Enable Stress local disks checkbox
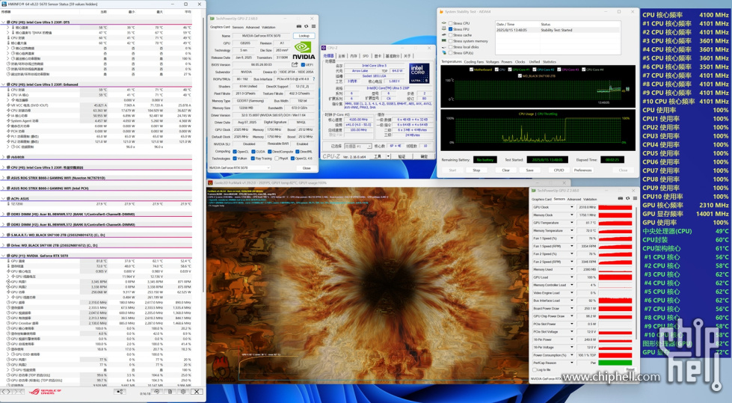The height and width of the screenshot is (403, 732). pos(451,46)
